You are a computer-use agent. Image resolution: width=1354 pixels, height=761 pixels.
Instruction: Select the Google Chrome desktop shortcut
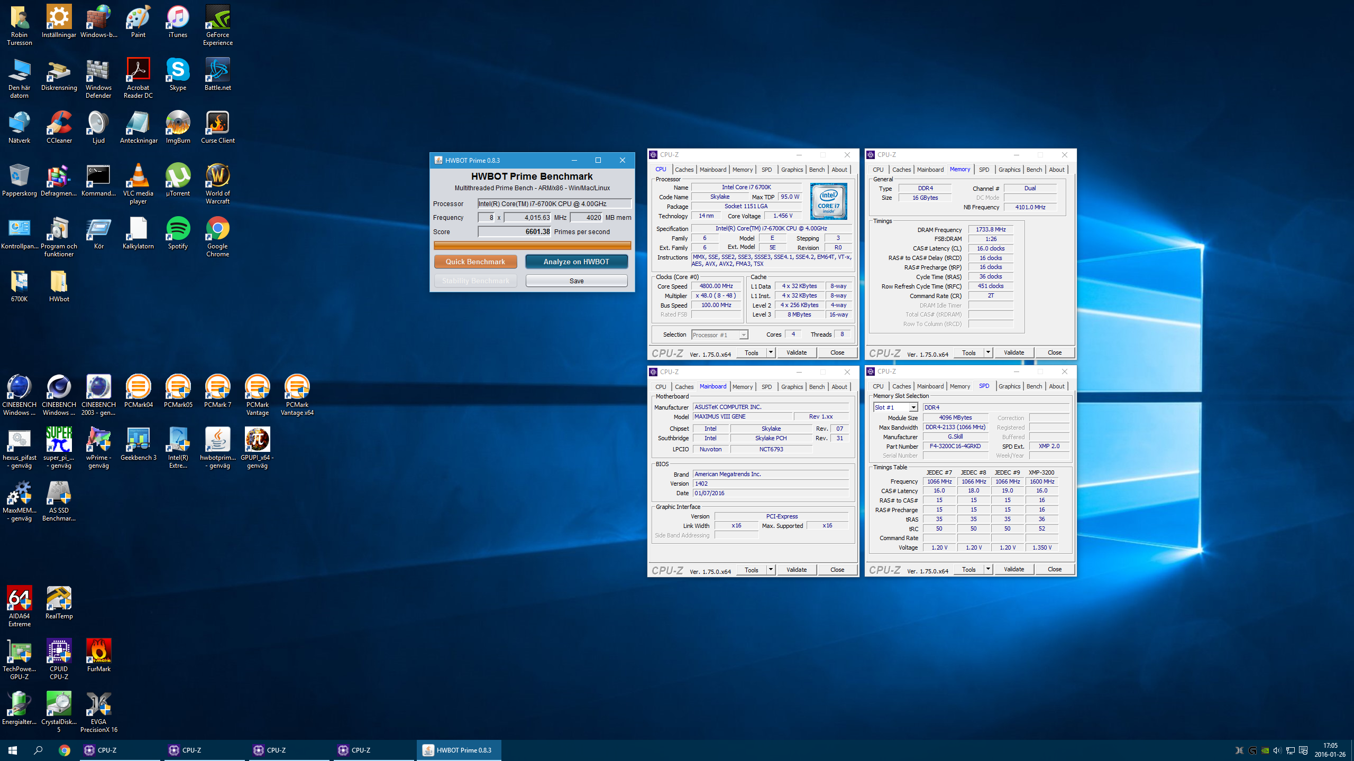[217, 236]
